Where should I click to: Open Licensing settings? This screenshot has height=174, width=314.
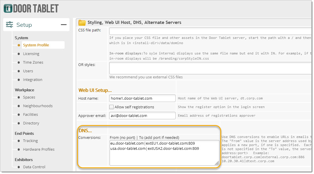31,54
